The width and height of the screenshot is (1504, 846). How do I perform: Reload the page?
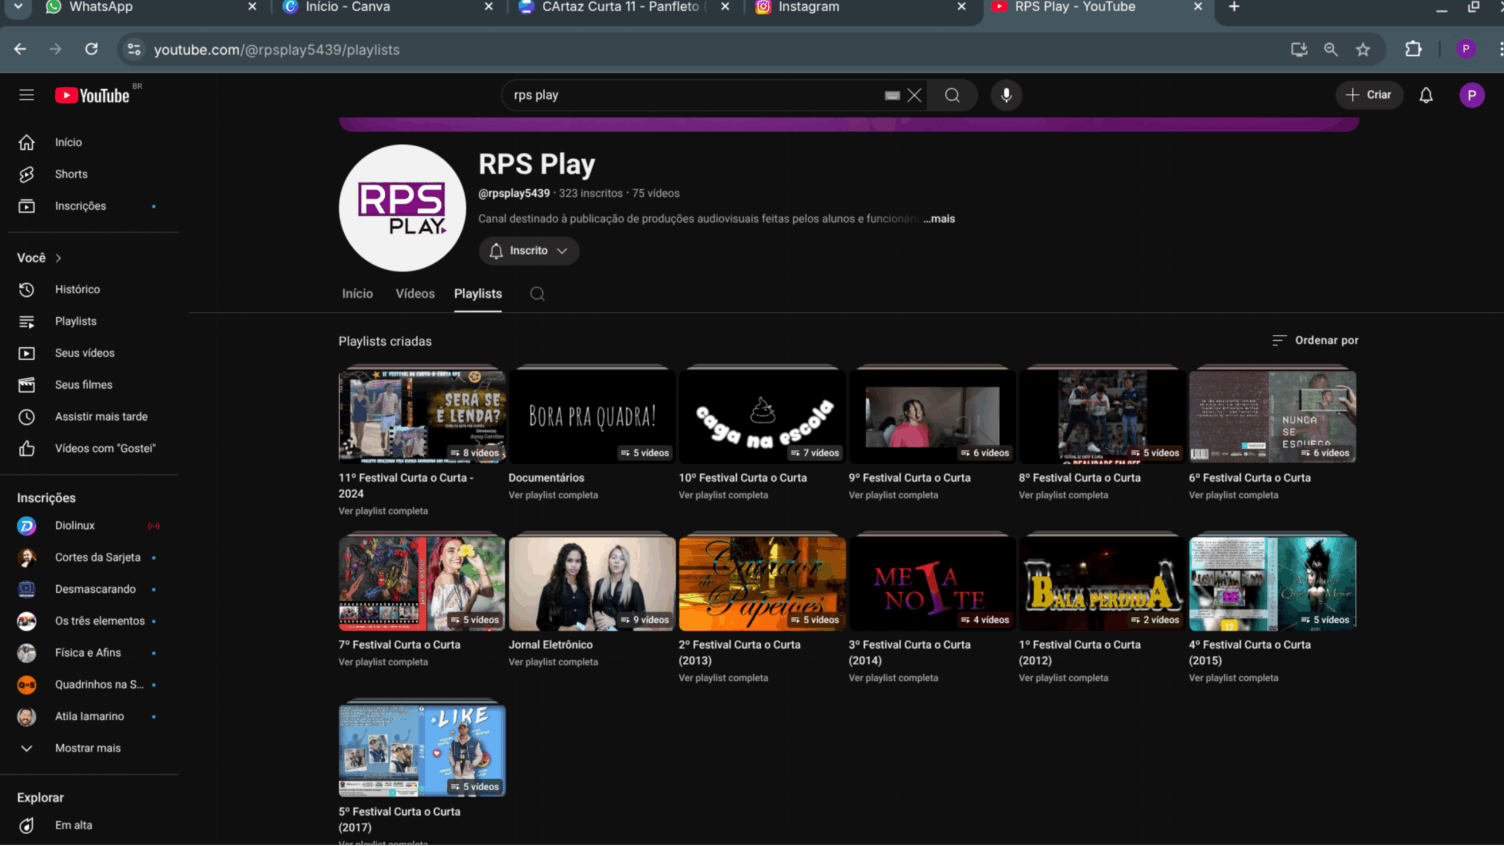click(91, 49)
